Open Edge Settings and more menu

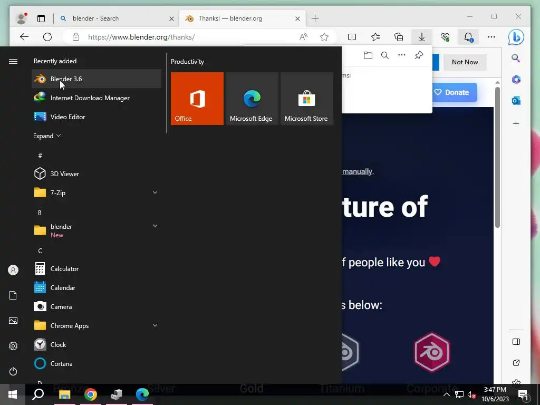pos(491,37)
